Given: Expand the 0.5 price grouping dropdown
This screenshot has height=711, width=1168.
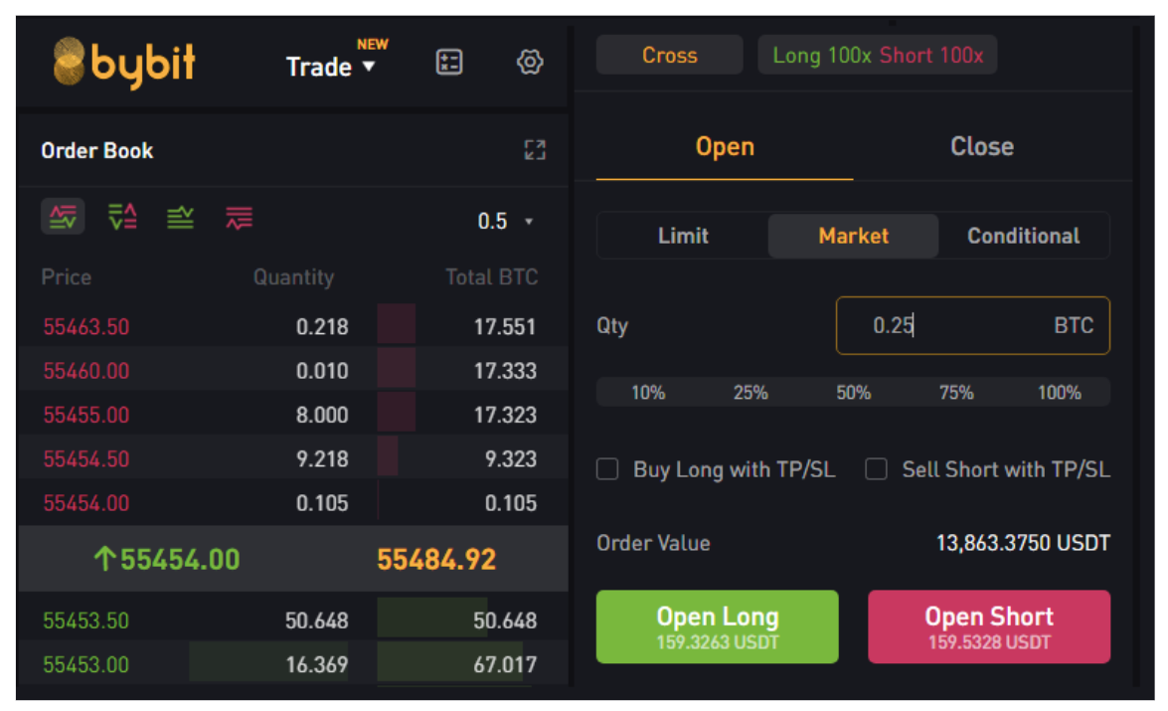Looking at the screenshot, I should tap(505, 221).
